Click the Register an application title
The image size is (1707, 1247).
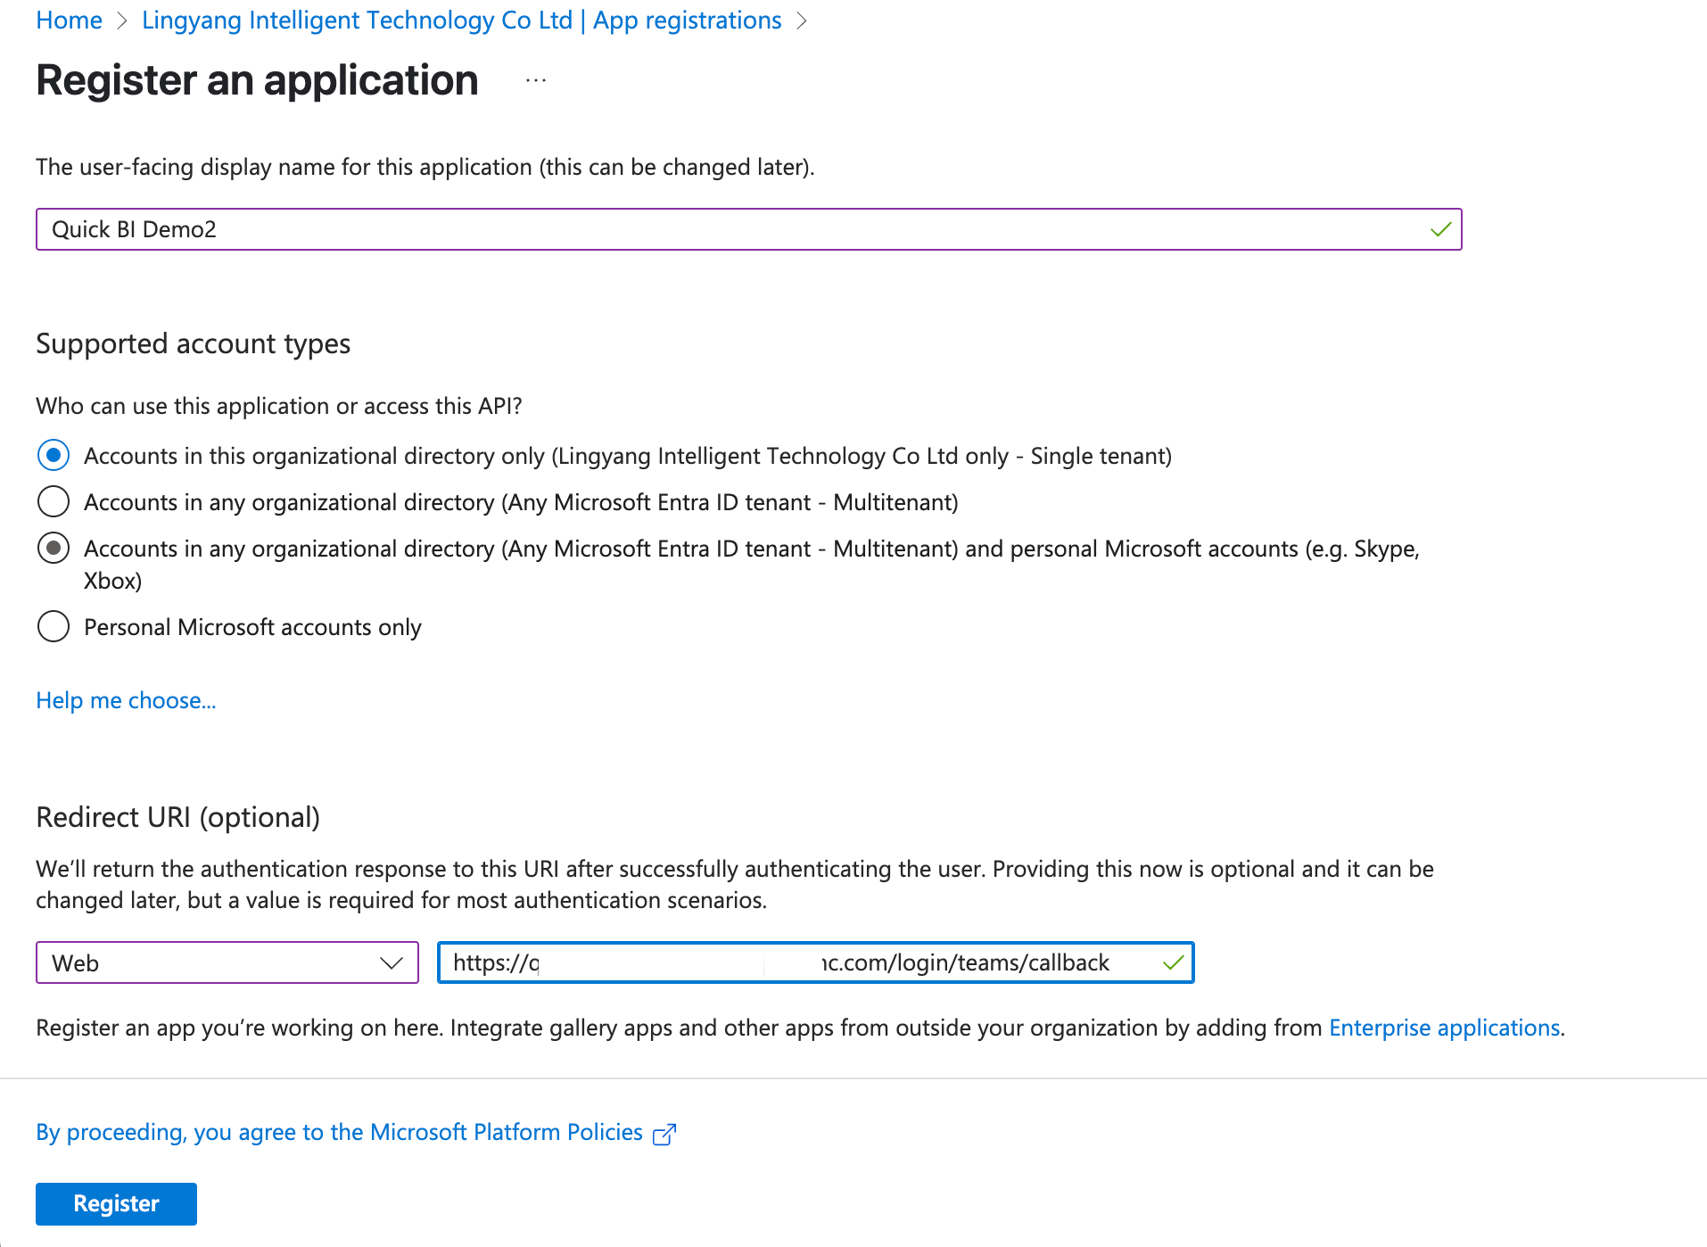257,80
